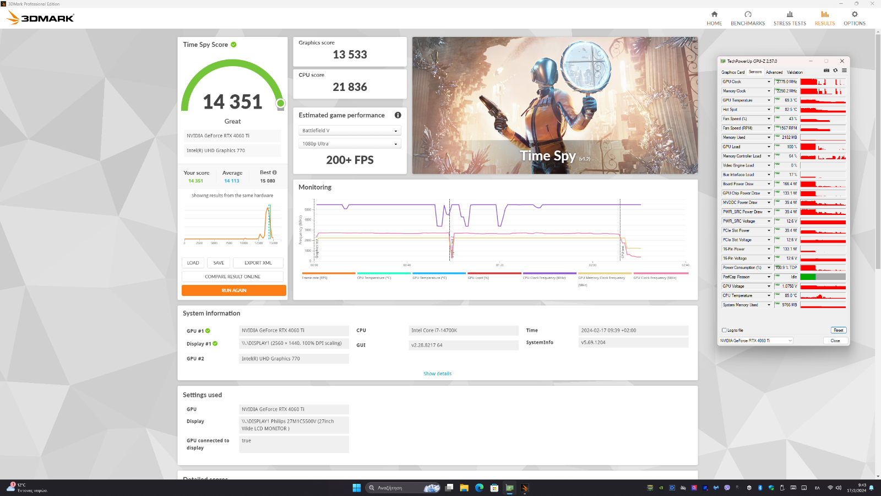Go to the BENCHMARKS page
Image resolution: width=881 pixels, height=496 pixels.
(x=748, y=18)
